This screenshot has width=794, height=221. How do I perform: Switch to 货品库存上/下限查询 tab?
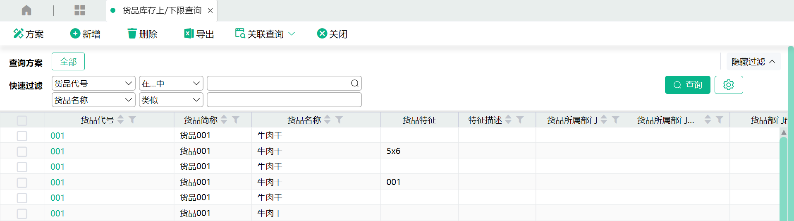pyautogui.click(x=162, y=10)
